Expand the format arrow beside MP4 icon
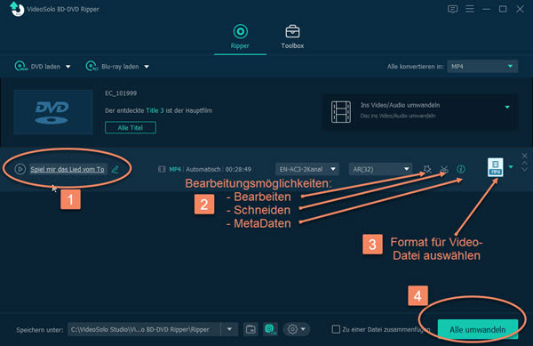 (x=511, y=166)
